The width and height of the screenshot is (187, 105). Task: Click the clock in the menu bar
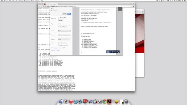pyautogui.click(x=177, y=1)
